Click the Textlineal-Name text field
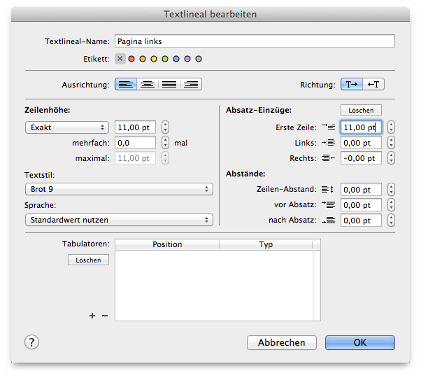 tap(255, 41)
